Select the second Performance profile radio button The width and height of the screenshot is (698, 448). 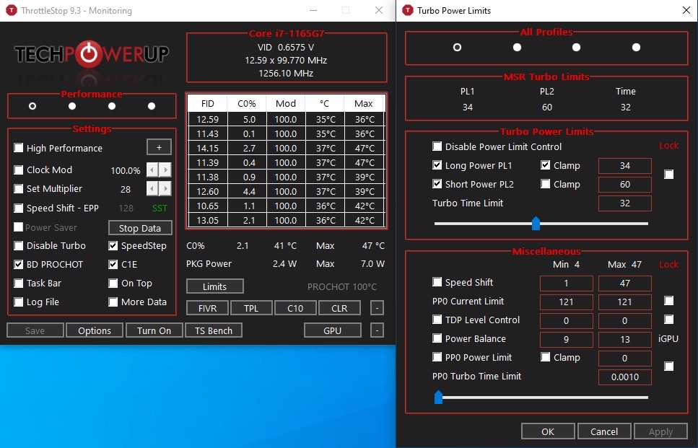click(72, 106)
